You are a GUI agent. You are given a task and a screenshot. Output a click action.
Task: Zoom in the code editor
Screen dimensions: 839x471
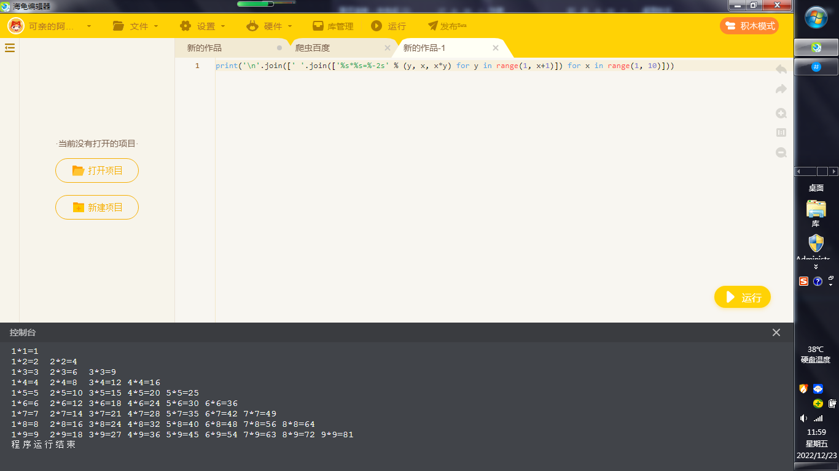[781, 113]
